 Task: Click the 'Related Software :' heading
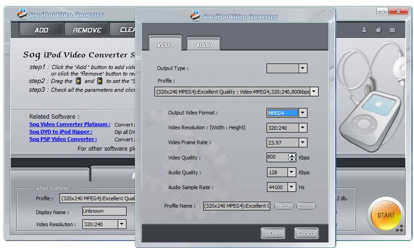coord(54,116)
